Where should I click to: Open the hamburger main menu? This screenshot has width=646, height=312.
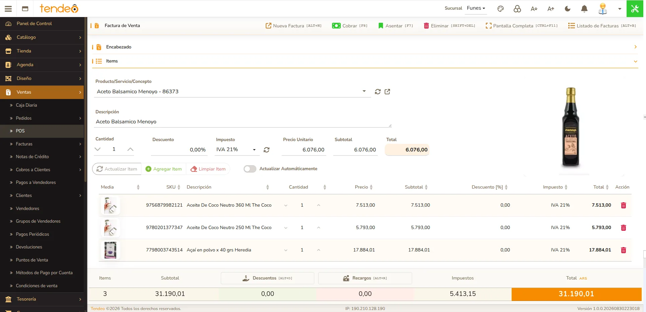8,9
